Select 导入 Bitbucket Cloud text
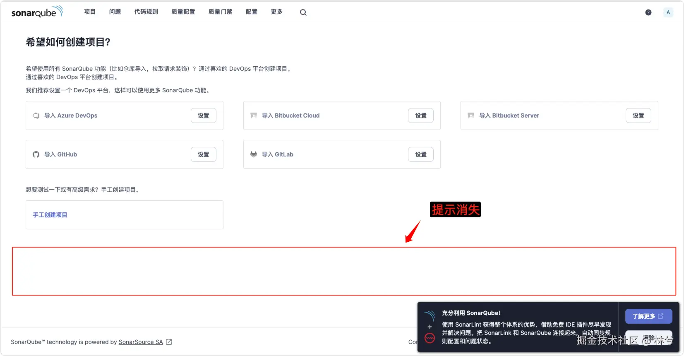The height and width of the screenshot is (356, 684). 290,115
